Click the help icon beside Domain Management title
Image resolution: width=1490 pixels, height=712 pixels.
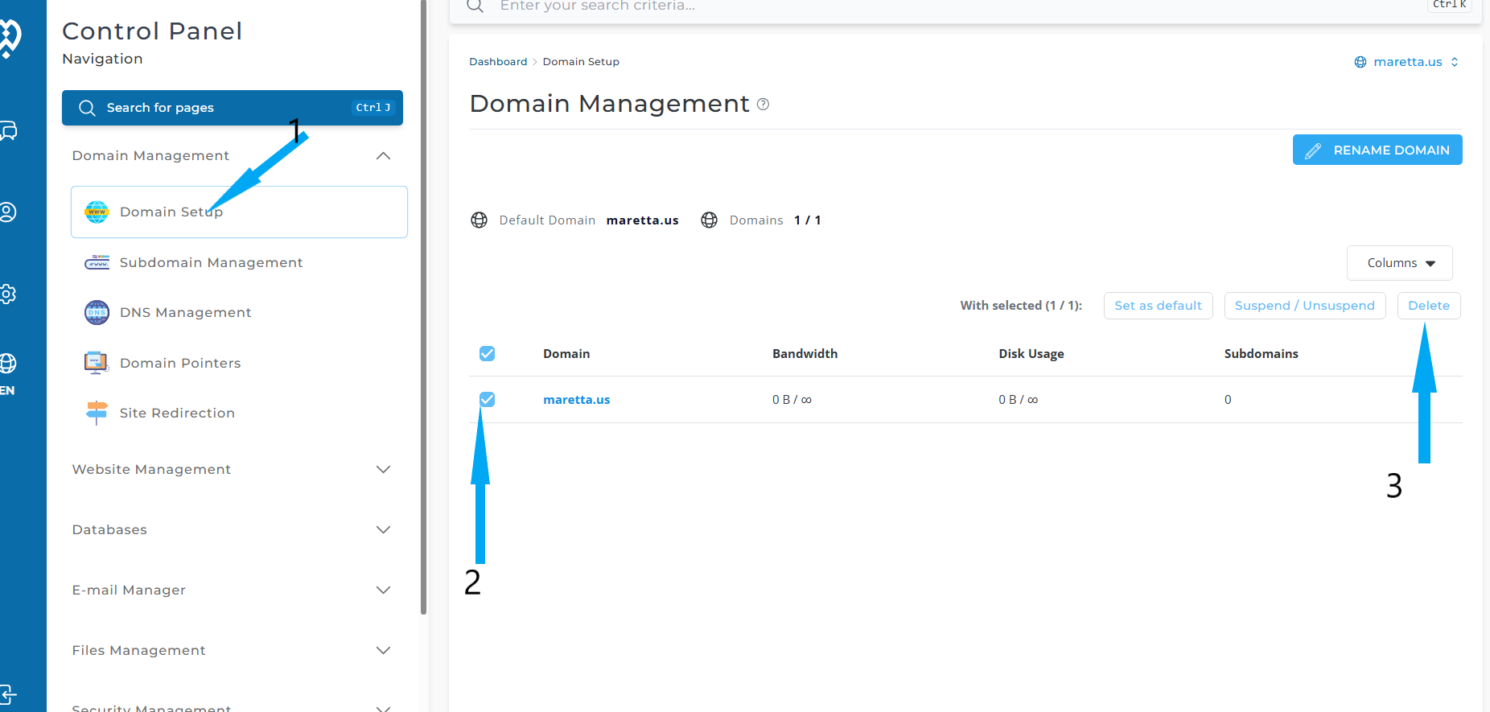(x=763, y=104)
